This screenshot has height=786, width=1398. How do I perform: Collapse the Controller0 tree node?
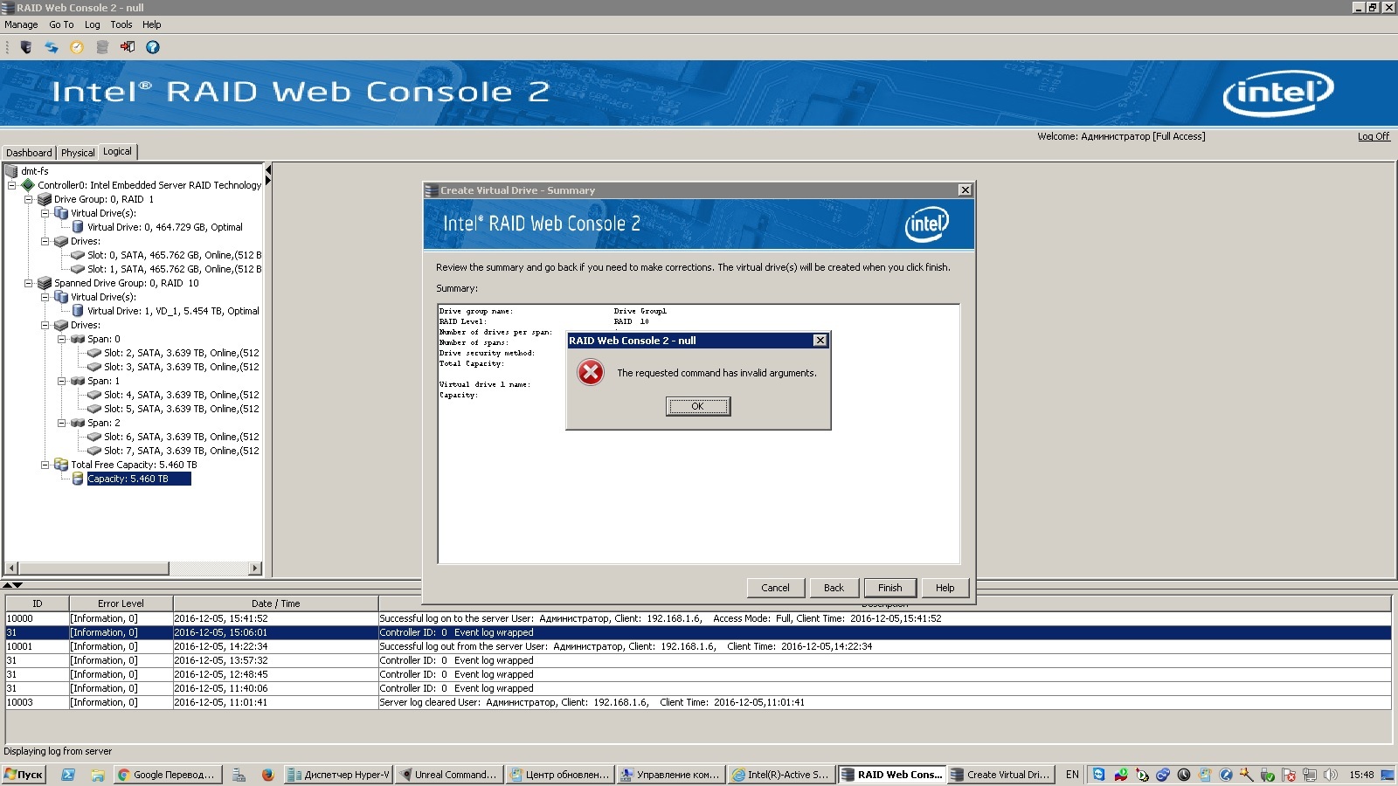click(11, 185)
